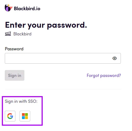The width and height of the screenshot is (132, 131).
Task: Reset credentials via Forgot password?
Action: click(104, 76)
